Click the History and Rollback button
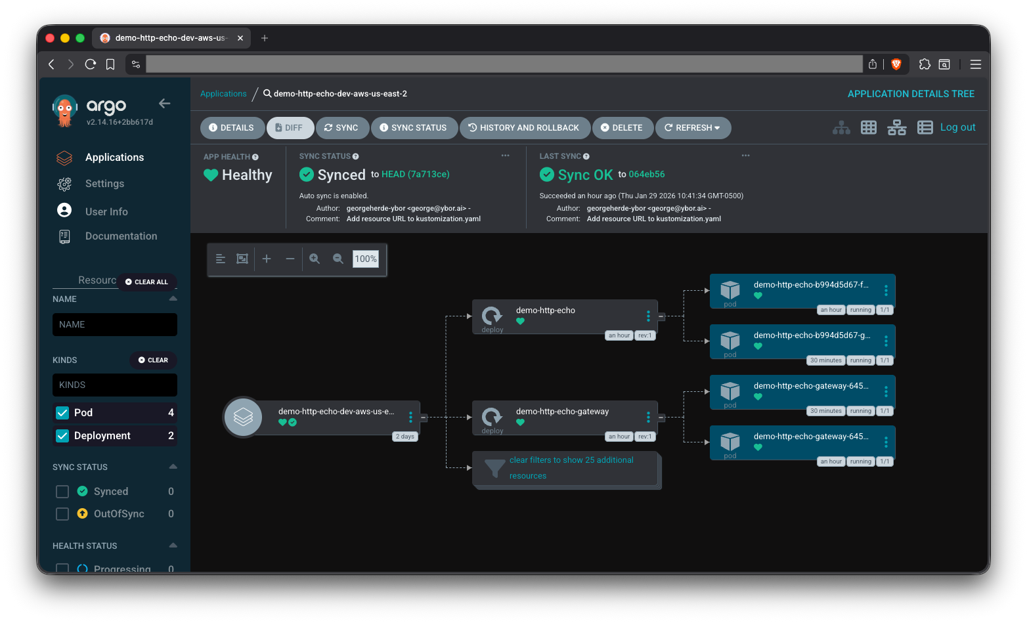1027x623 pixels. click(x=523, y=128)
